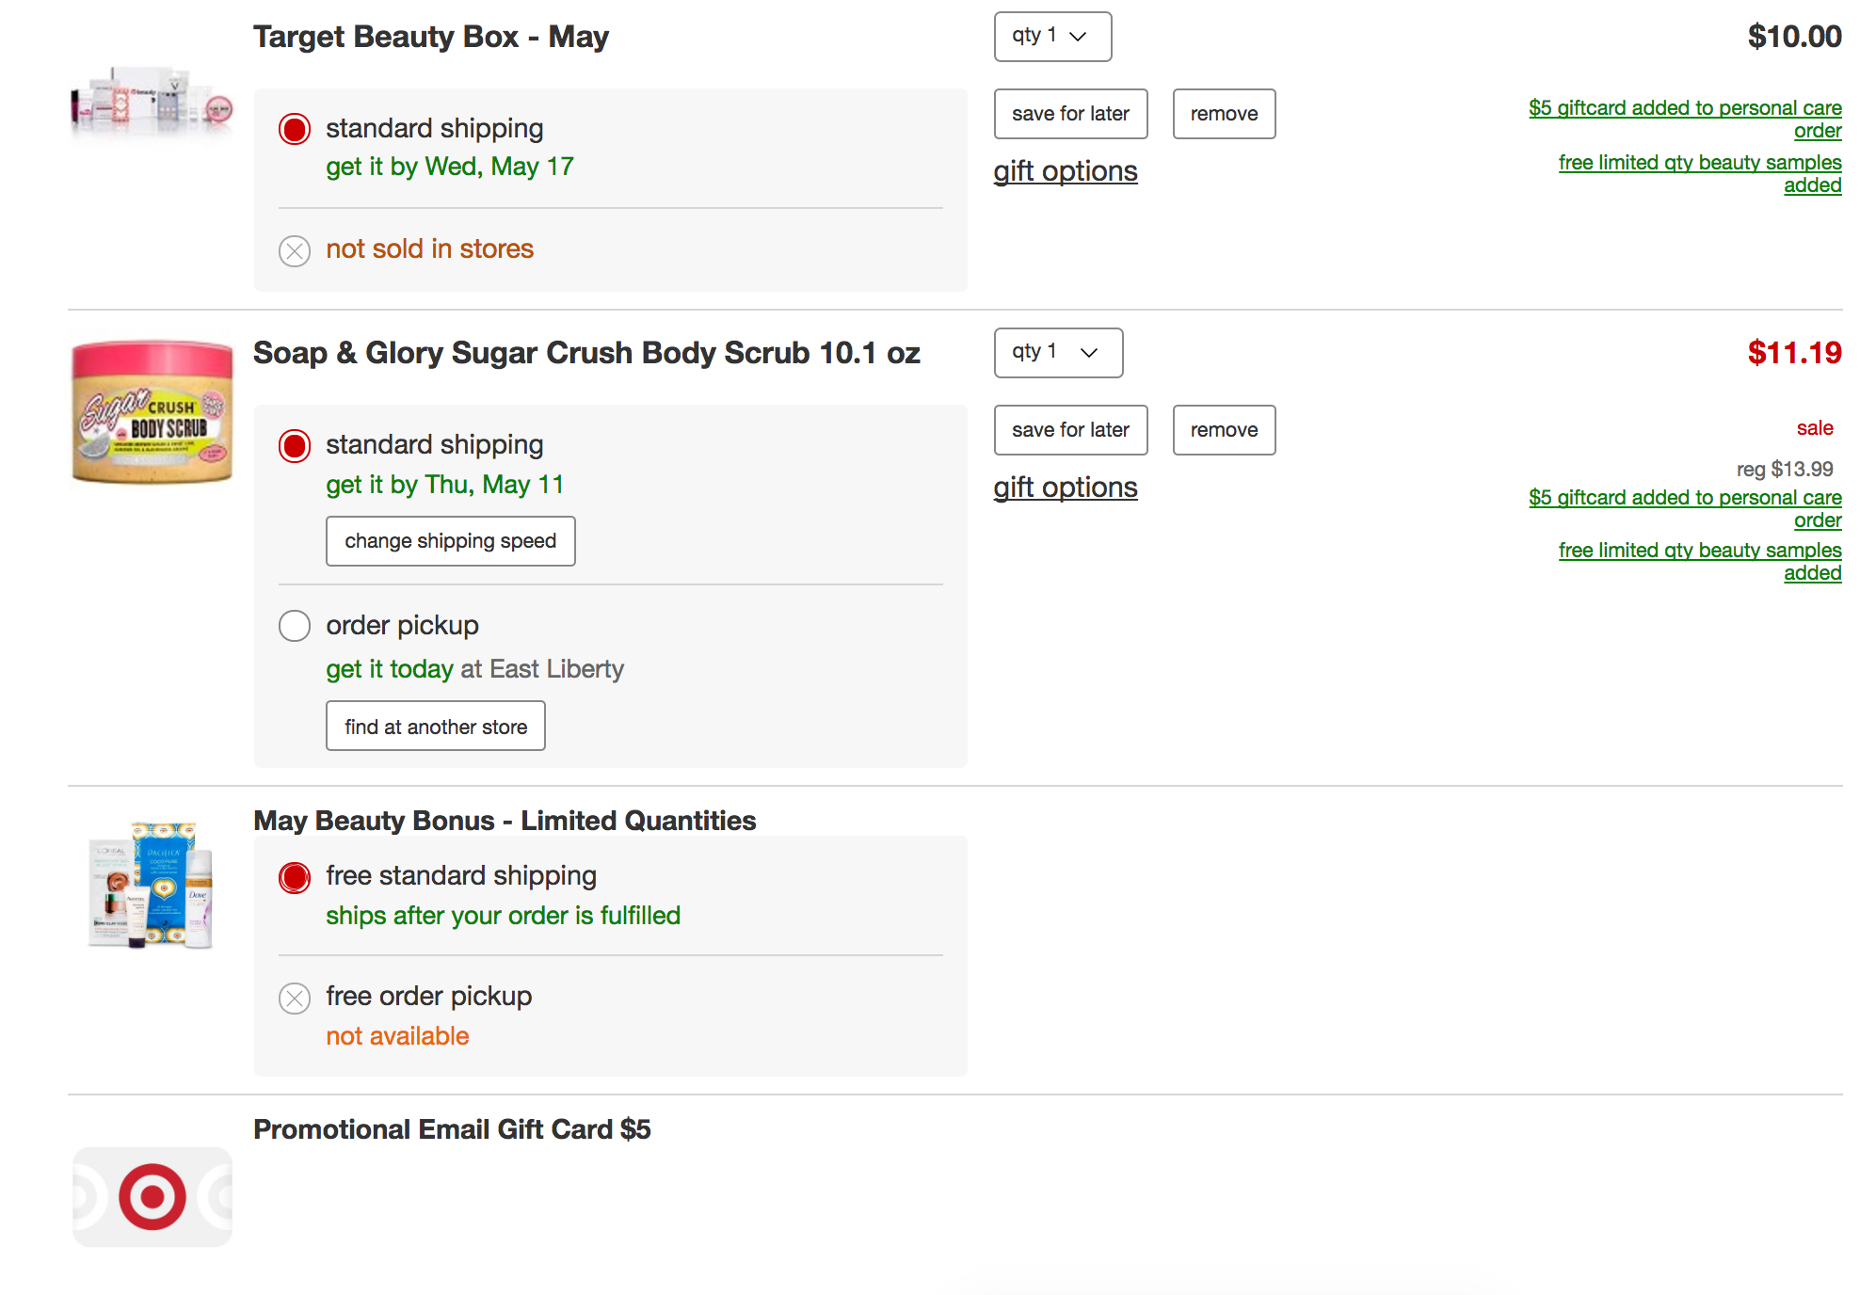This screenshot has height=1295, width=1860.
Task: Click 'get it by Wed, May 17' text
Action: coord(450,168)
